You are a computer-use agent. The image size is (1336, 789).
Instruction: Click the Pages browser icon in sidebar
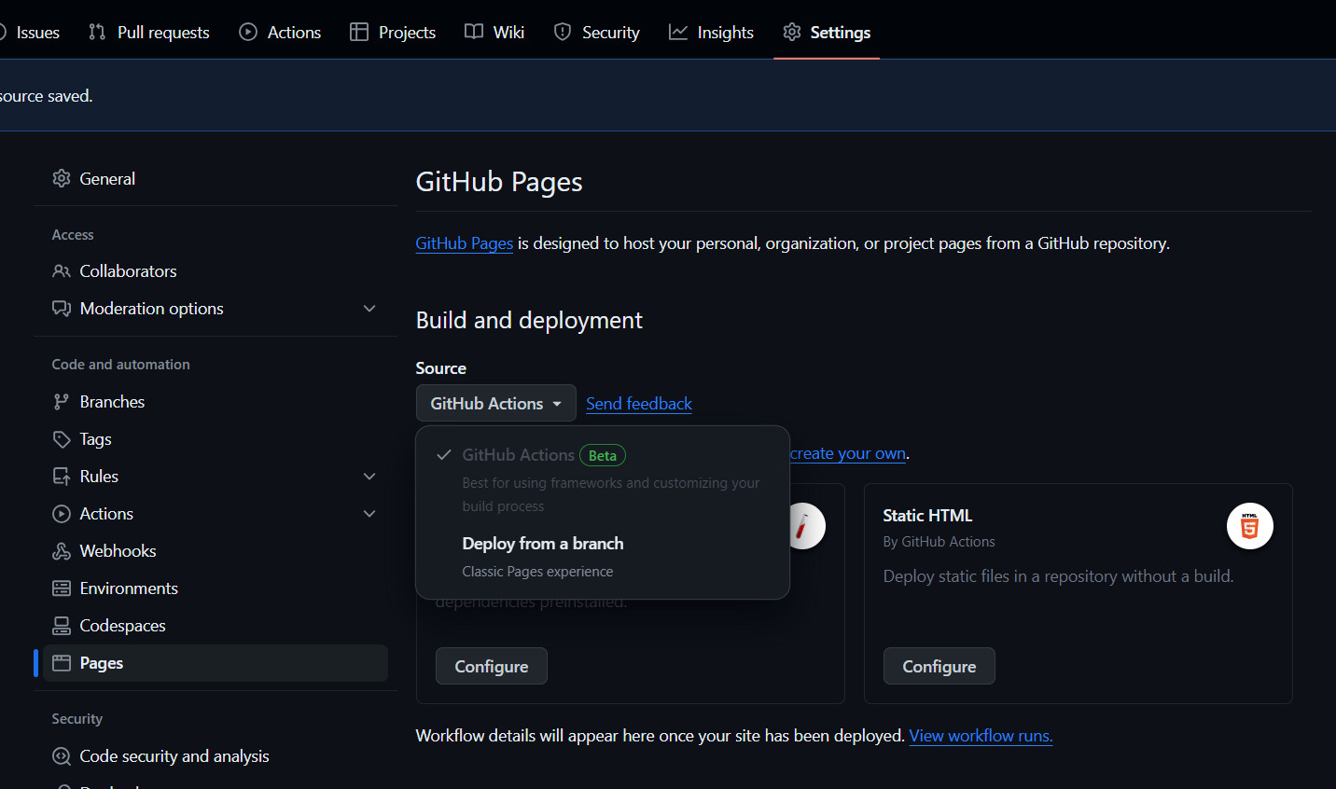click(62, 663)
